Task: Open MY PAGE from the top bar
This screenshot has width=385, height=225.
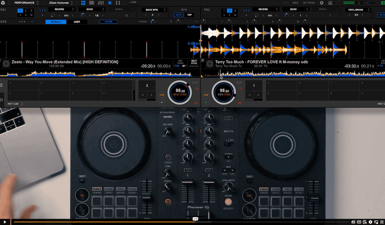Action: pyautogui.click(x=309, y=3)
